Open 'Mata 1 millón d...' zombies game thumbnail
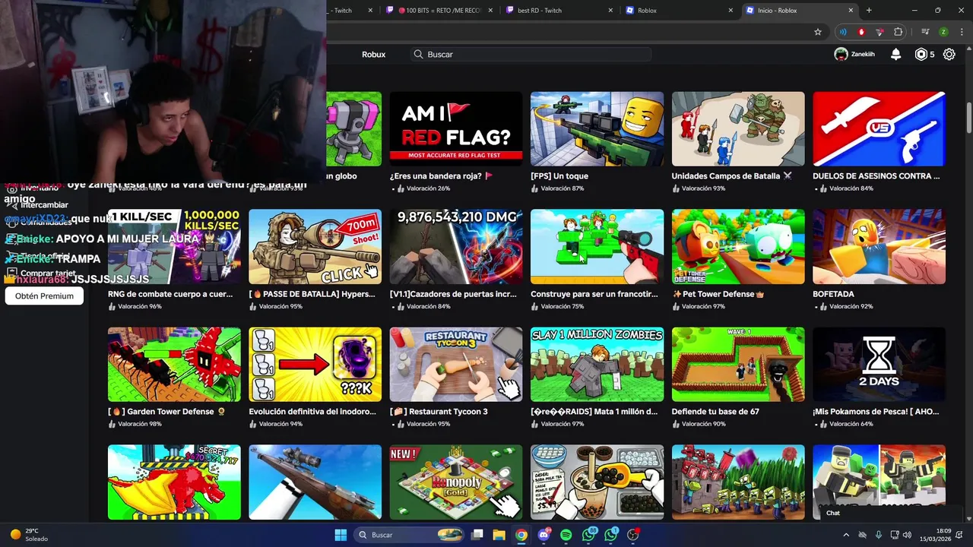Image resolution: width=973 pixels, height=547 pixels. (x=597, y=365)
